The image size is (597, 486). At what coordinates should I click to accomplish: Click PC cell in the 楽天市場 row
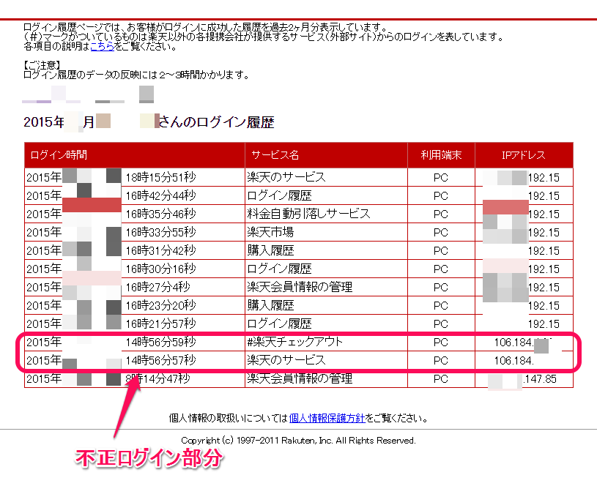(441, 233)
